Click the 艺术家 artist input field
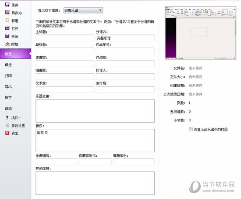Image resolution: width=241 pixels, height=199 pixels. click(x=65, y=89)
